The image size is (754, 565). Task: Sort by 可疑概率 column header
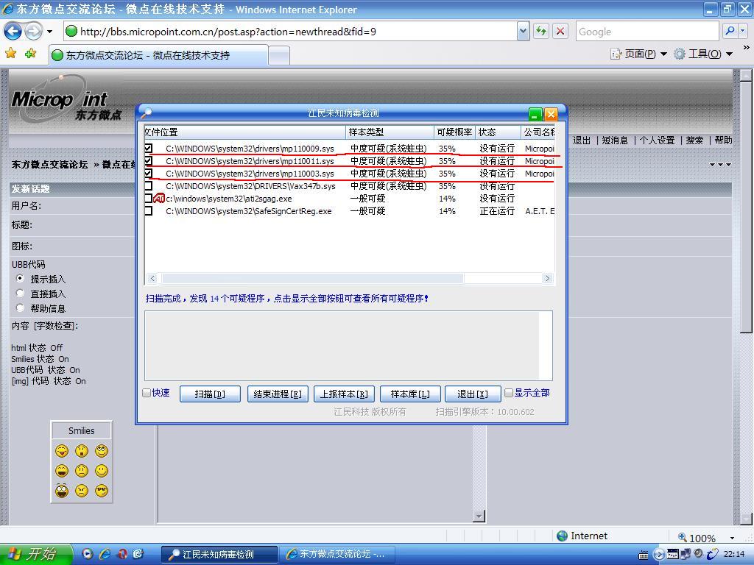(x=454, y=132)
